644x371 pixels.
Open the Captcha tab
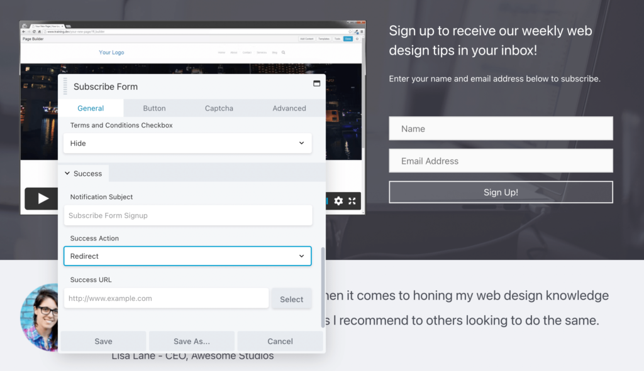pyautogui.click(x=219, y=108)
